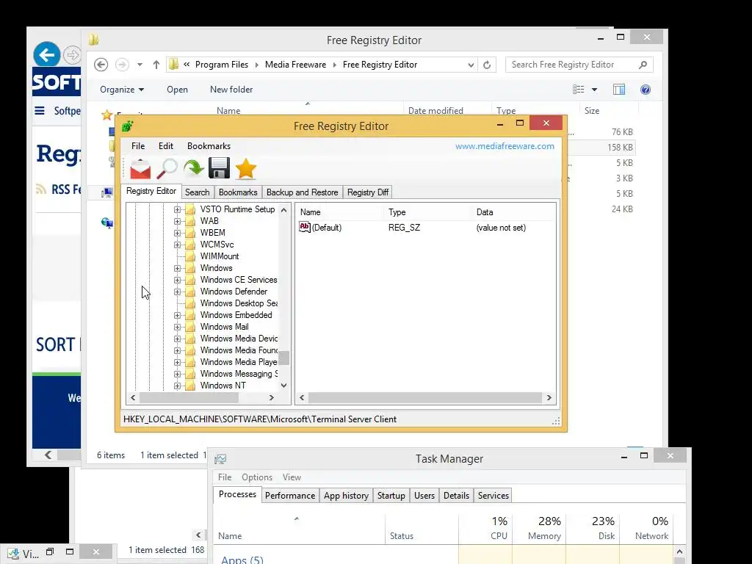
Task: Click the Date modified column header
Action: [435, 111]
